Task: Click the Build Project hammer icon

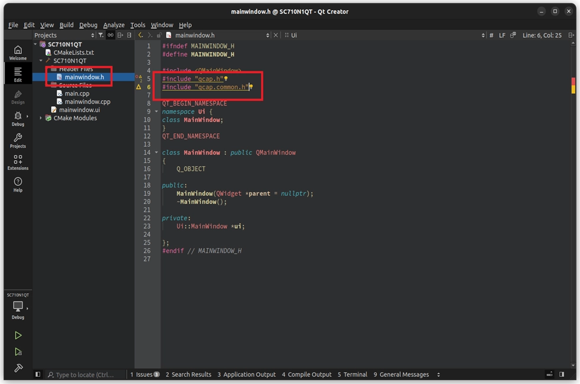Action: [18, 368]
